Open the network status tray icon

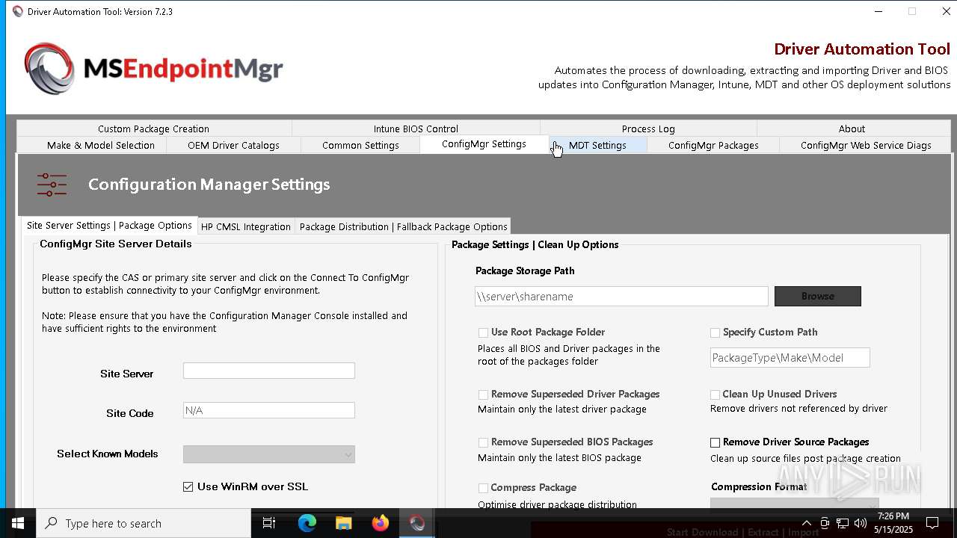point(843,523)
